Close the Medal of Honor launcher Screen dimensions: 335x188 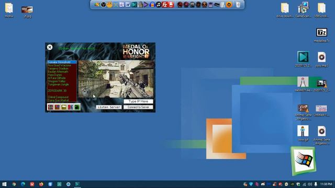coord(50,47)
